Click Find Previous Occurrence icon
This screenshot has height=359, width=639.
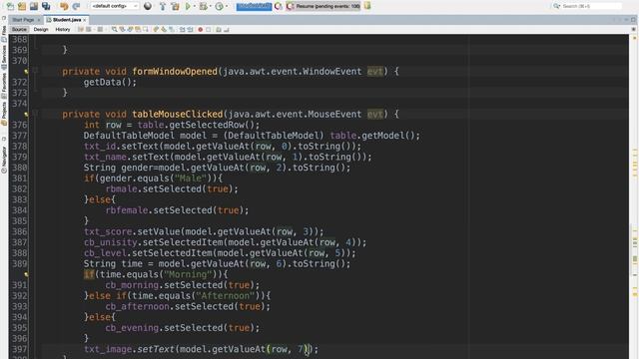point(122,29)
